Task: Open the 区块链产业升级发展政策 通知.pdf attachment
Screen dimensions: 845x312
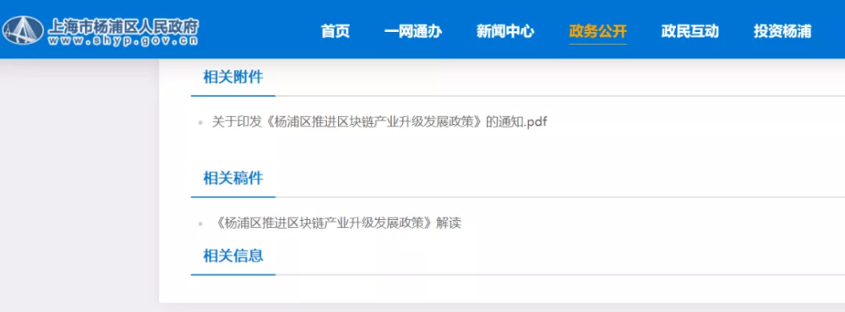Action: pos(379,122)
